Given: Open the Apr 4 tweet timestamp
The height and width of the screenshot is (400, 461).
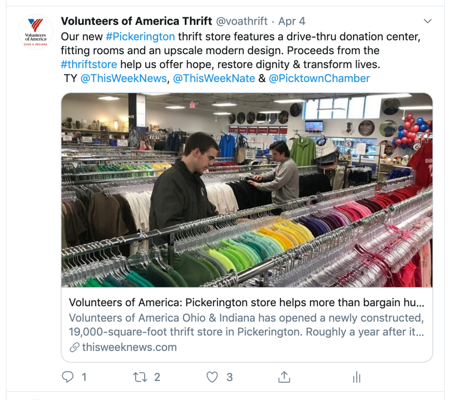Looking at the screenshot, I should [x=292, y=21].
